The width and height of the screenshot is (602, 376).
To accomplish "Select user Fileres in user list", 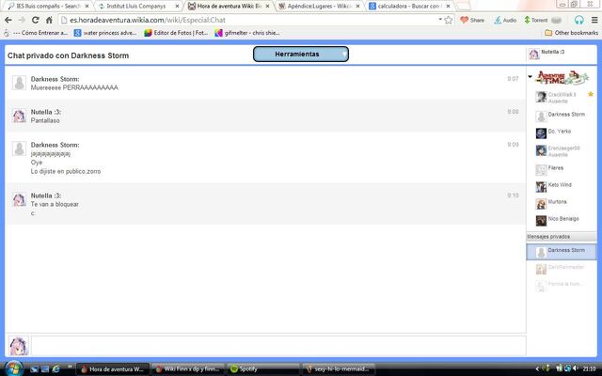I will click(x=562, y=169).
